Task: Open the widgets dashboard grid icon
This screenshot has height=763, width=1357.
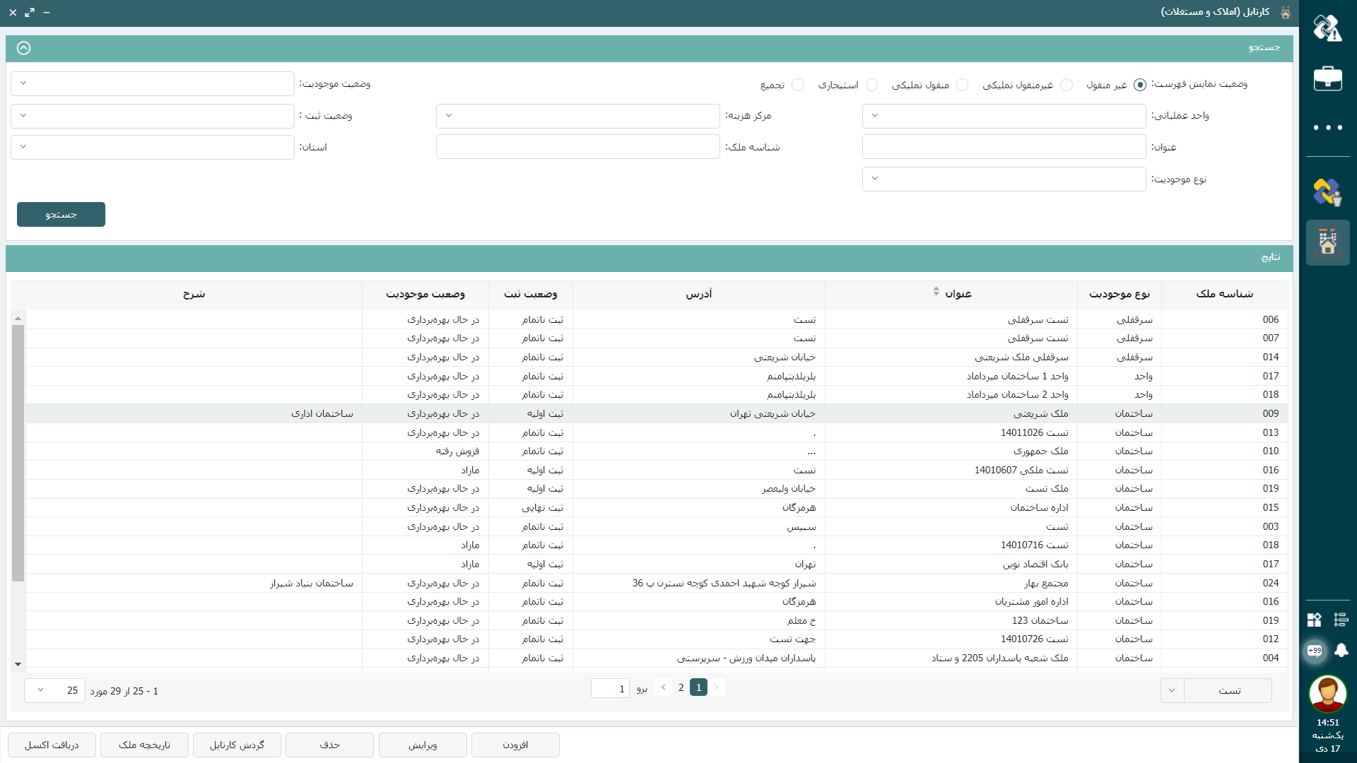Action: coord(1315,620)
